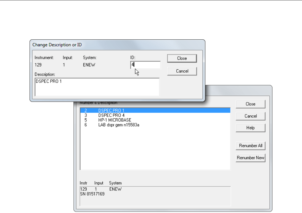Click Close button in the rear list window

pyautogui.click(x=250, y=104)
